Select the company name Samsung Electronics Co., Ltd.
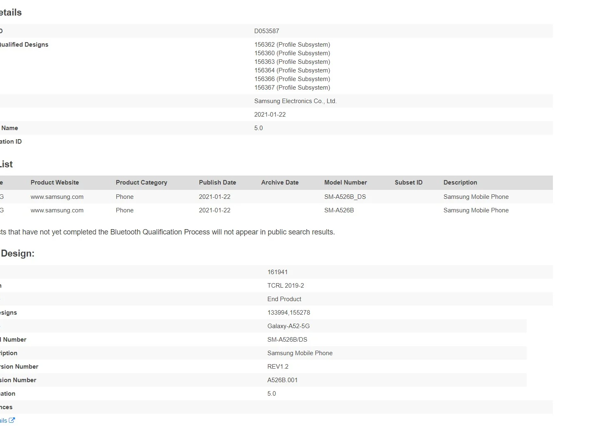Image resolution: width=607 pixels, height=428 pixels. (295, 101)
